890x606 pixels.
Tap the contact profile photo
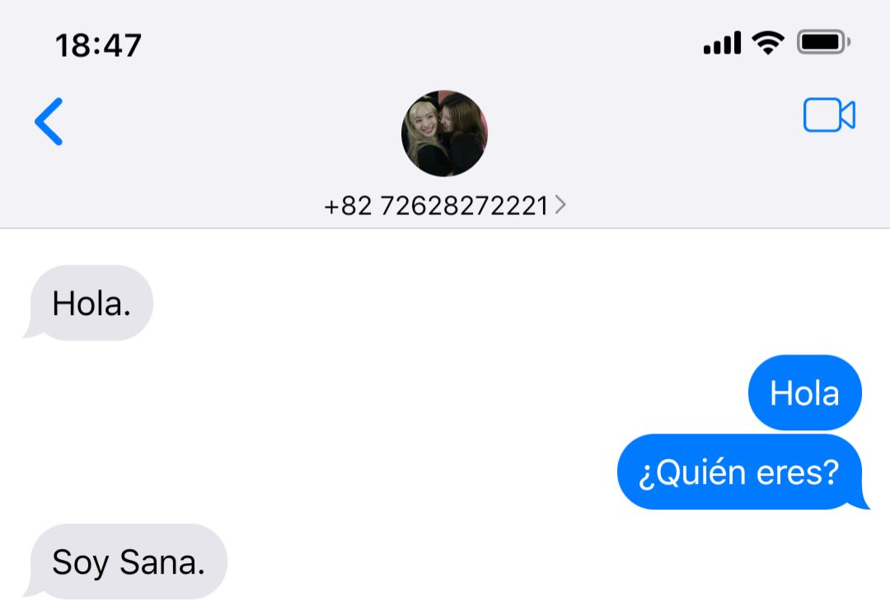[444, 133]
